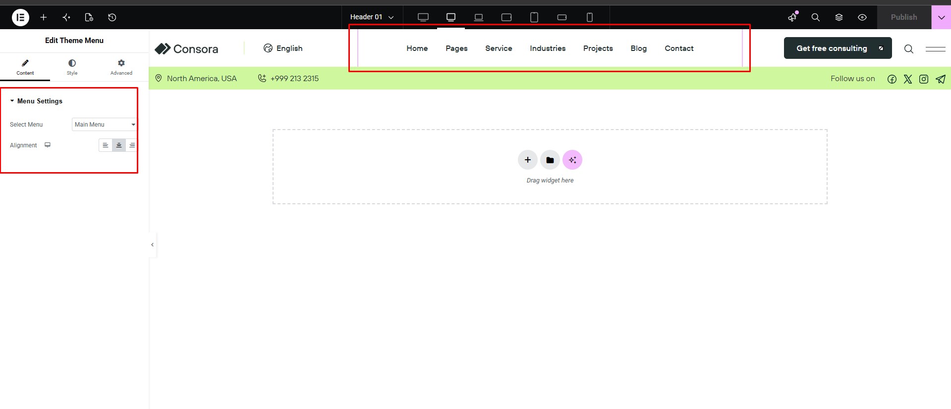Open the Telegram social icon

click(941, 79)
